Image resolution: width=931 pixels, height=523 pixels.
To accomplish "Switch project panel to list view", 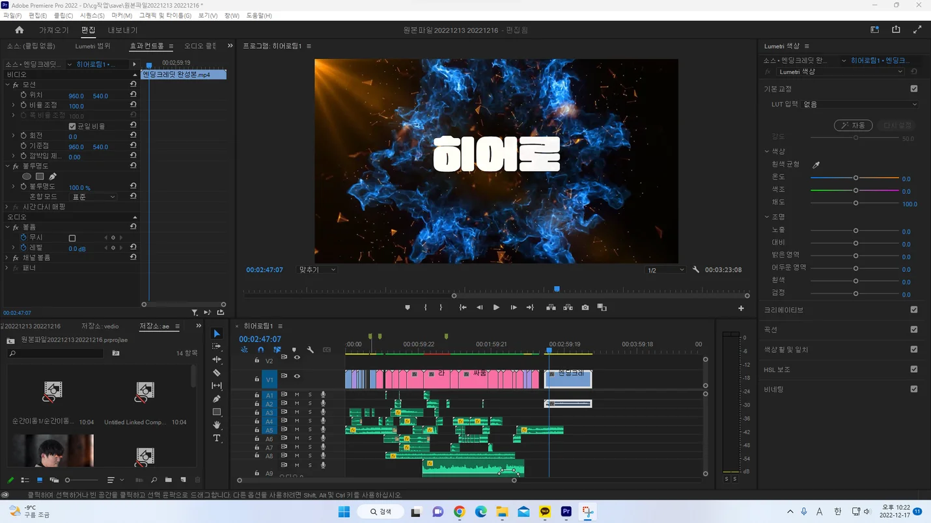I will pos(25,480).
